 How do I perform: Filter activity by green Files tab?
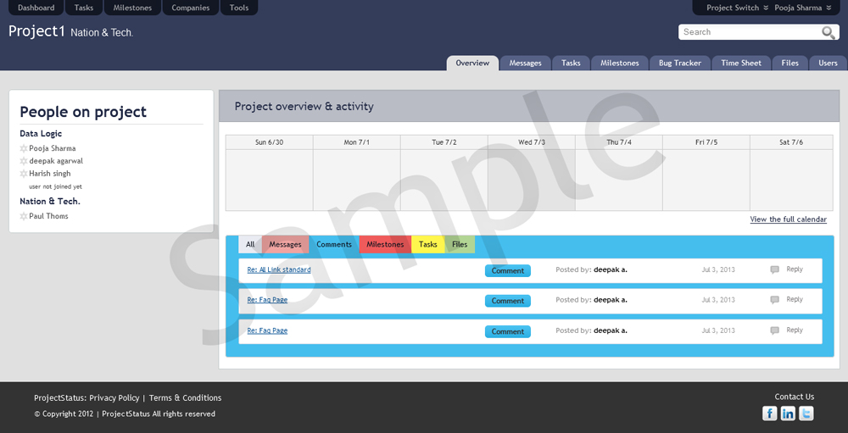coord(460,245)
